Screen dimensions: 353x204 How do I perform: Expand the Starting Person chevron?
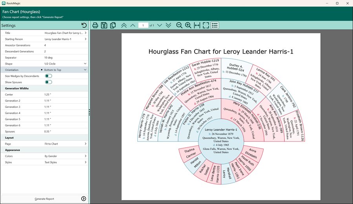coord(86,39)
